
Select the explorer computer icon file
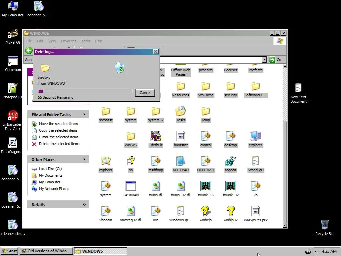255,139
